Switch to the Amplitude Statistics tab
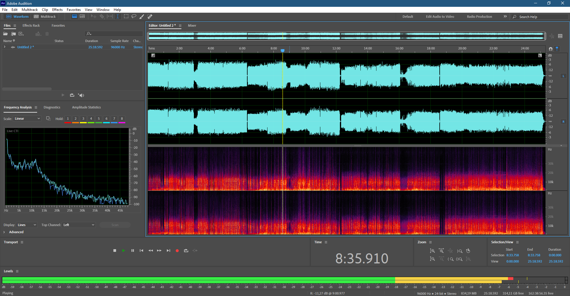This screenshot has height=296, width=570. tap(86, 107)
